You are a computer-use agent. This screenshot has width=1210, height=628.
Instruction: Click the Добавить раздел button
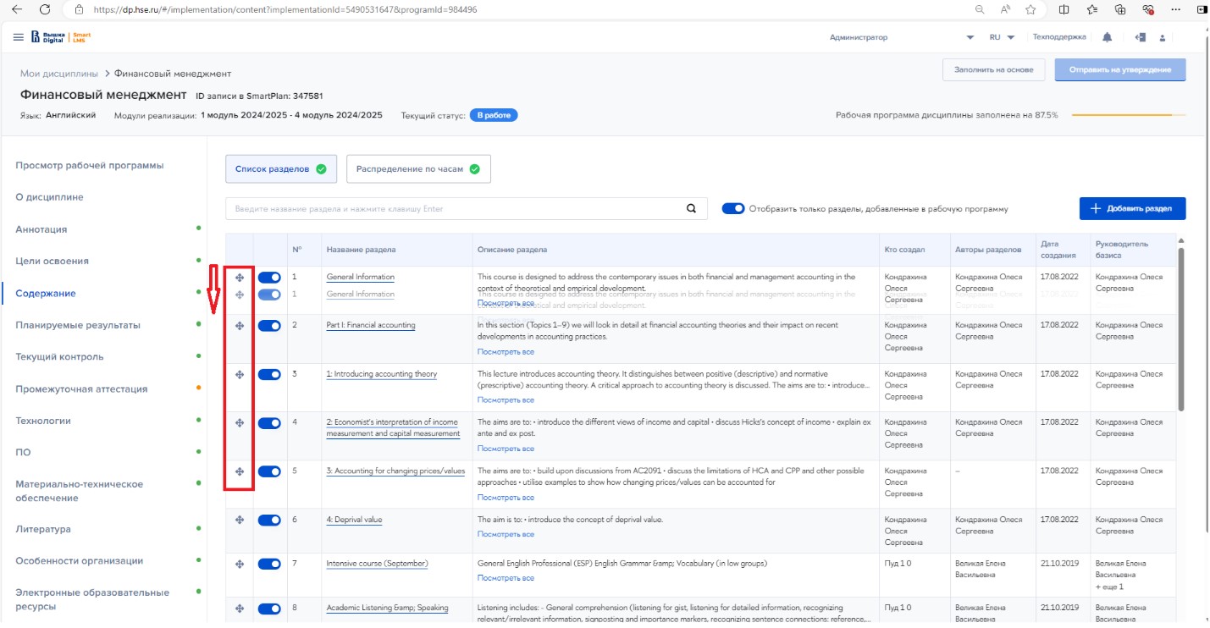(x=1132, y=208)
